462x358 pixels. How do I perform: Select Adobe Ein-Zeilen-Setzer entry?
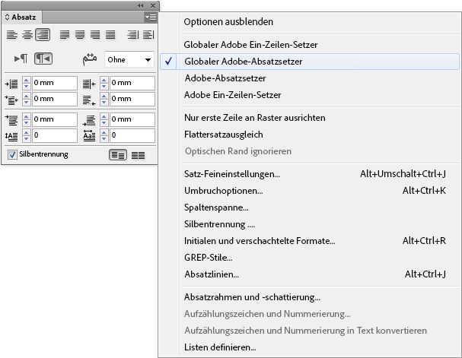click(x=232, y=95)
